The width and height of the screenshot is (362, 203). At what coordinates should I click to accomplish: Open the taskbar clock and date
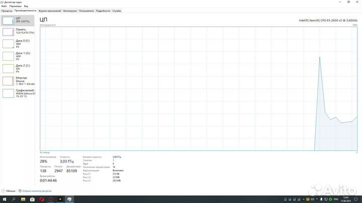345,199
